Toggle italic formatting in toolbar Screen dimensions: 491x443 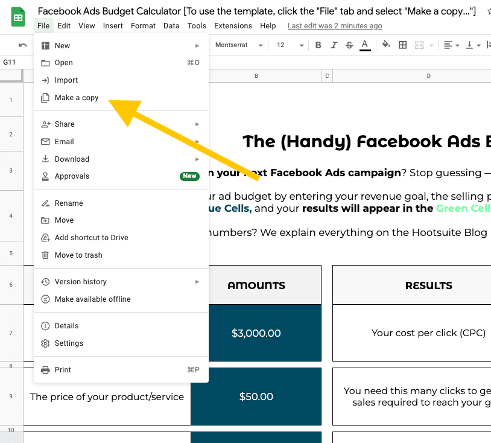pyautogui.click(x=334, y=45)
